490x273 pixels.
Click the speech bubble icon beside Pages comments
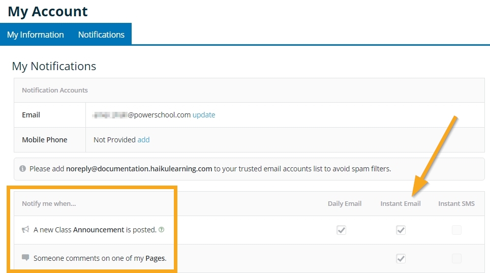25,258
